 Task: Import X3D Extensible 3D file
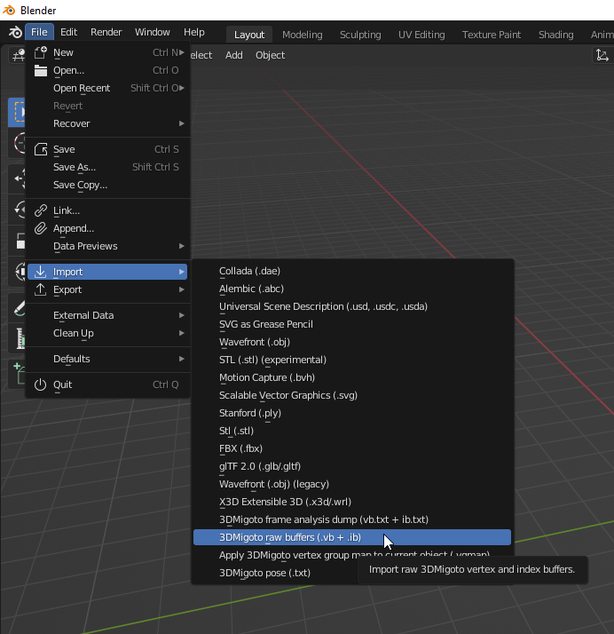click(x=352, y=502)
